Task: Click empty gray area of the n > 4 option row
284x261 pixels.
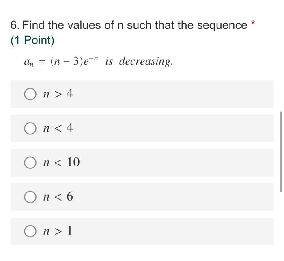Action: click(x=172, y=94)
